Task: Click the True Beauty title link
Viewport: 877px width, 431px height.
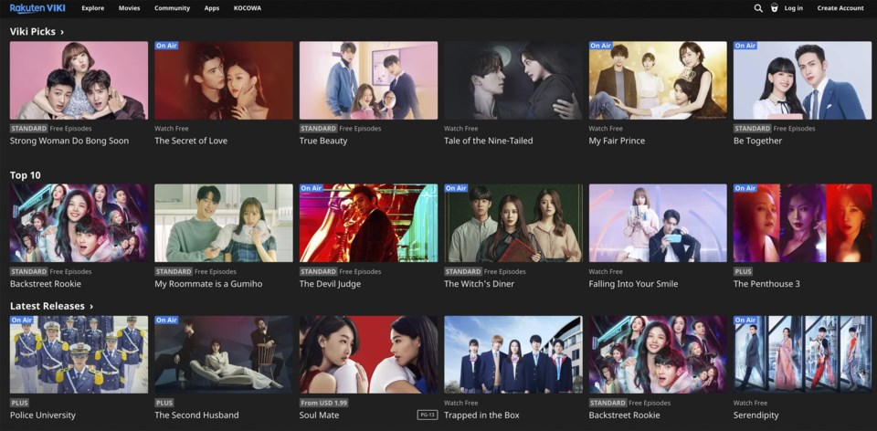Action: point(323,141)
